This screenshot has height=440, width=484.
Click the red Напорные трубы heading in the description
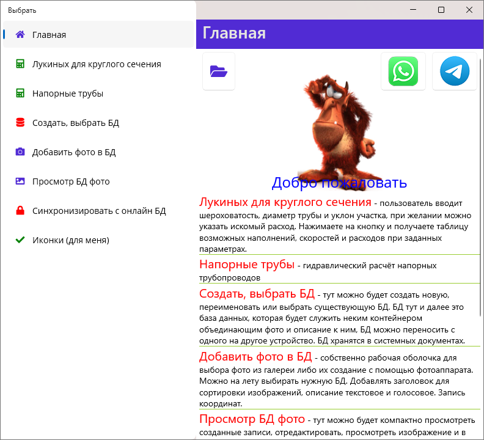click(x=248, y=265)
